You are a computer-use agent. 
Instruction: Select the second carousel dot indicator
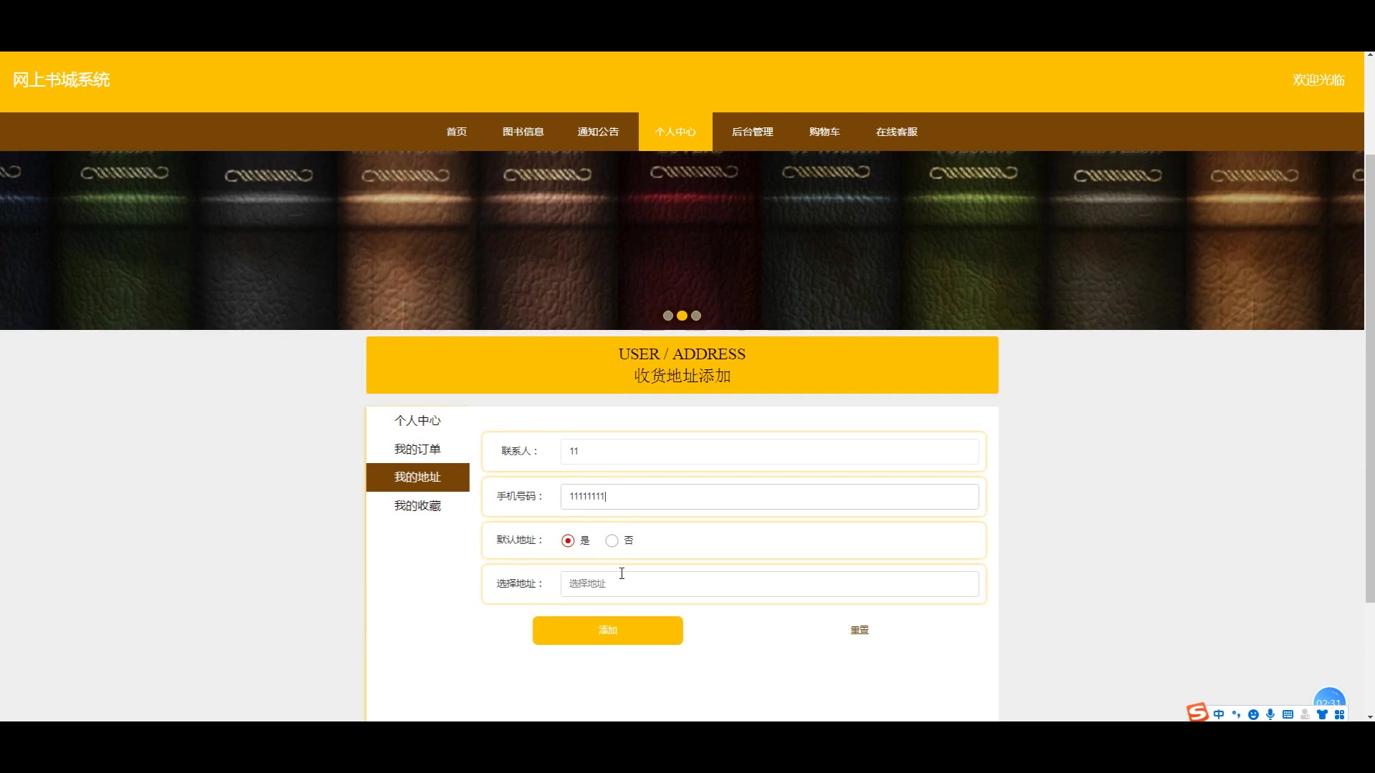[x=682, y=316]
